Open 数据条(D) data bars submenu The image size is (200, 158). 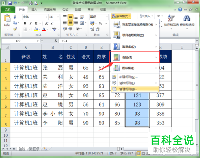pyautogui.click(x=135, y=47)
